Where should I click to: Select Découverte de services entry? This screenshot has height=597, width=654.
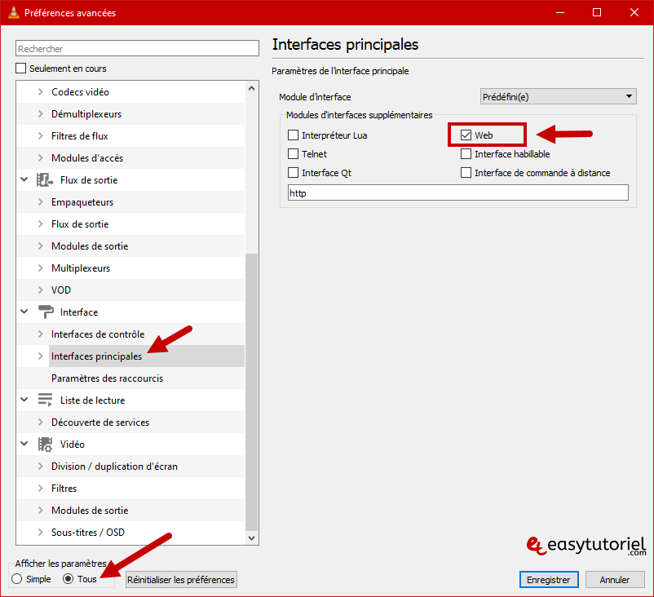click(x=100, y=422)
